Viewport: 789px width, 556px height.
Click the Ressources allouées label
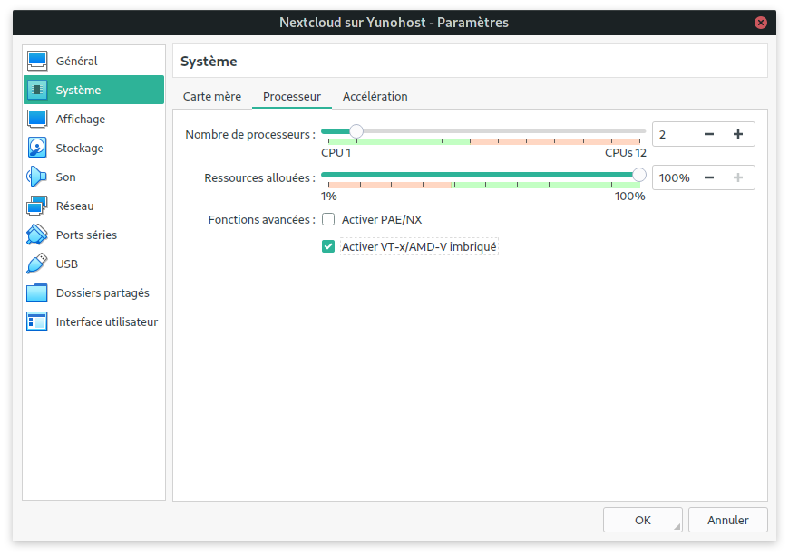coord(259,177)
